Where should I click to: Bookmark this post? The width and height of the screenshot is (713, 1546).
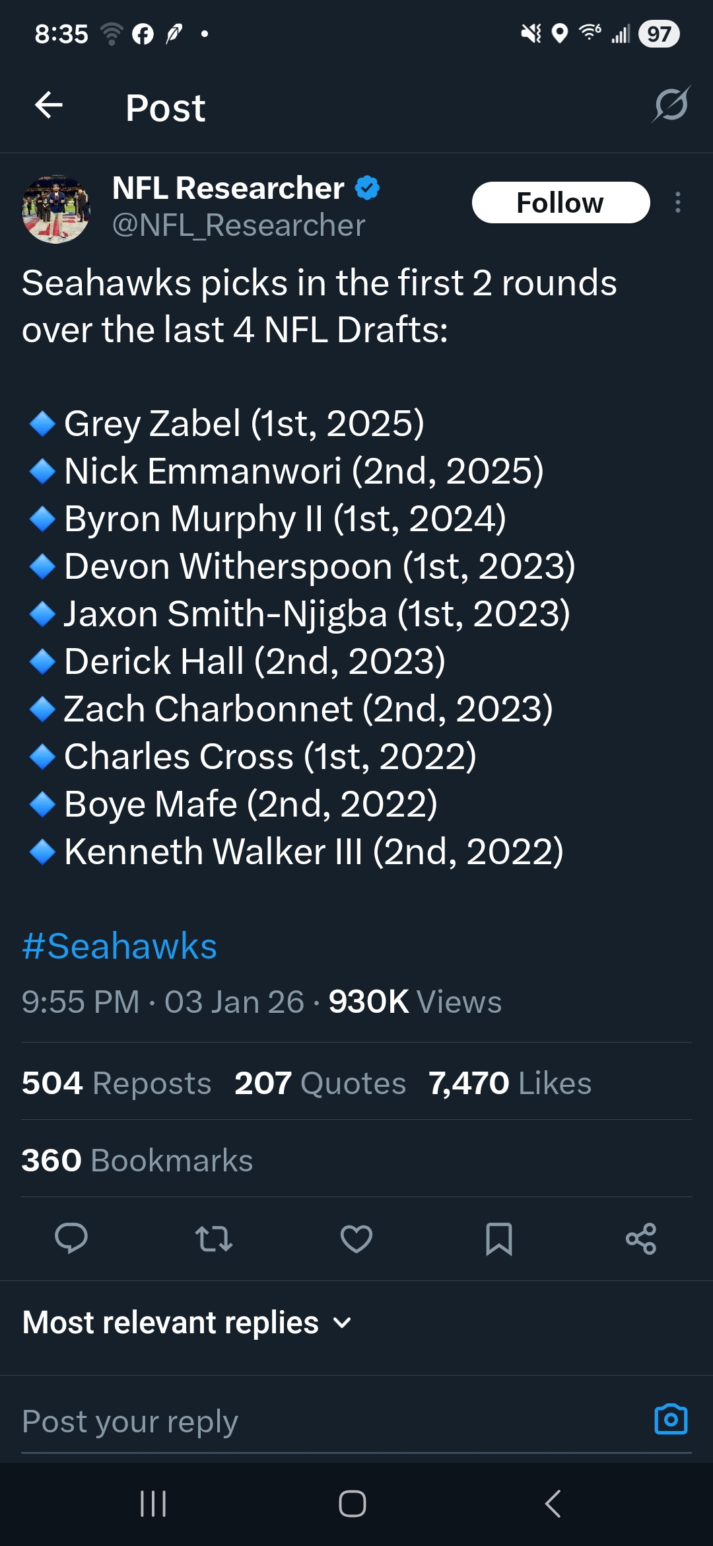[x=498, y=1238]
